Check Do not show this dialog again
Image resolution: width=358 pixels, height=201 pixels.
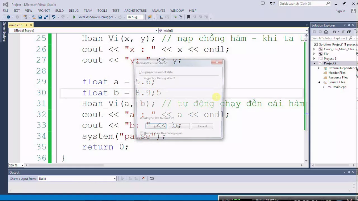pos(142,133)
